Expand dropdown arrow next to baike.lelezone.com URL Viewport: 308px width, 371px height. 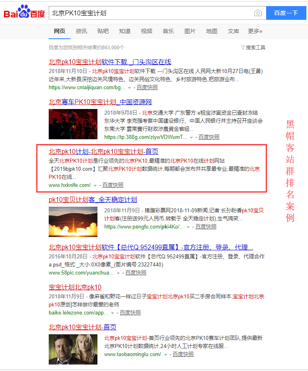coord(113,313)
